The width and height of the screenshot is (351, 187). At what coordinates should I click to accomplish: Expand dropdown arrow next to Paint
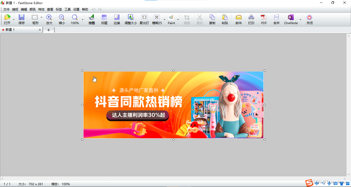[178, 20]
